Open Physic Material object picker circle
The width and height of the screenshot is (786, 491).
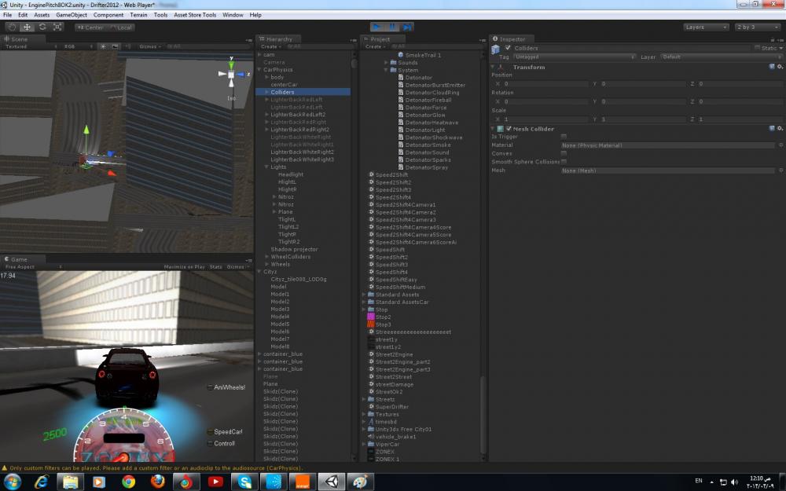coord(780,145)
